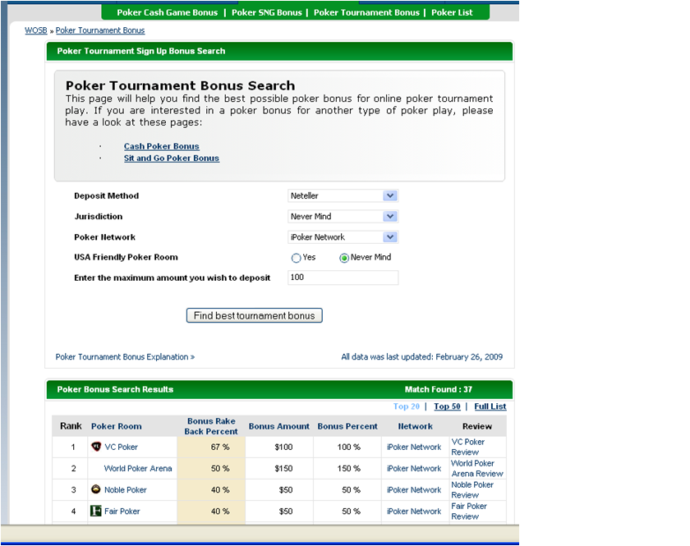Open the Fair Poker Review link
Image resolution: width=690 pixels, height=546 pixels.
coord(469,512)
